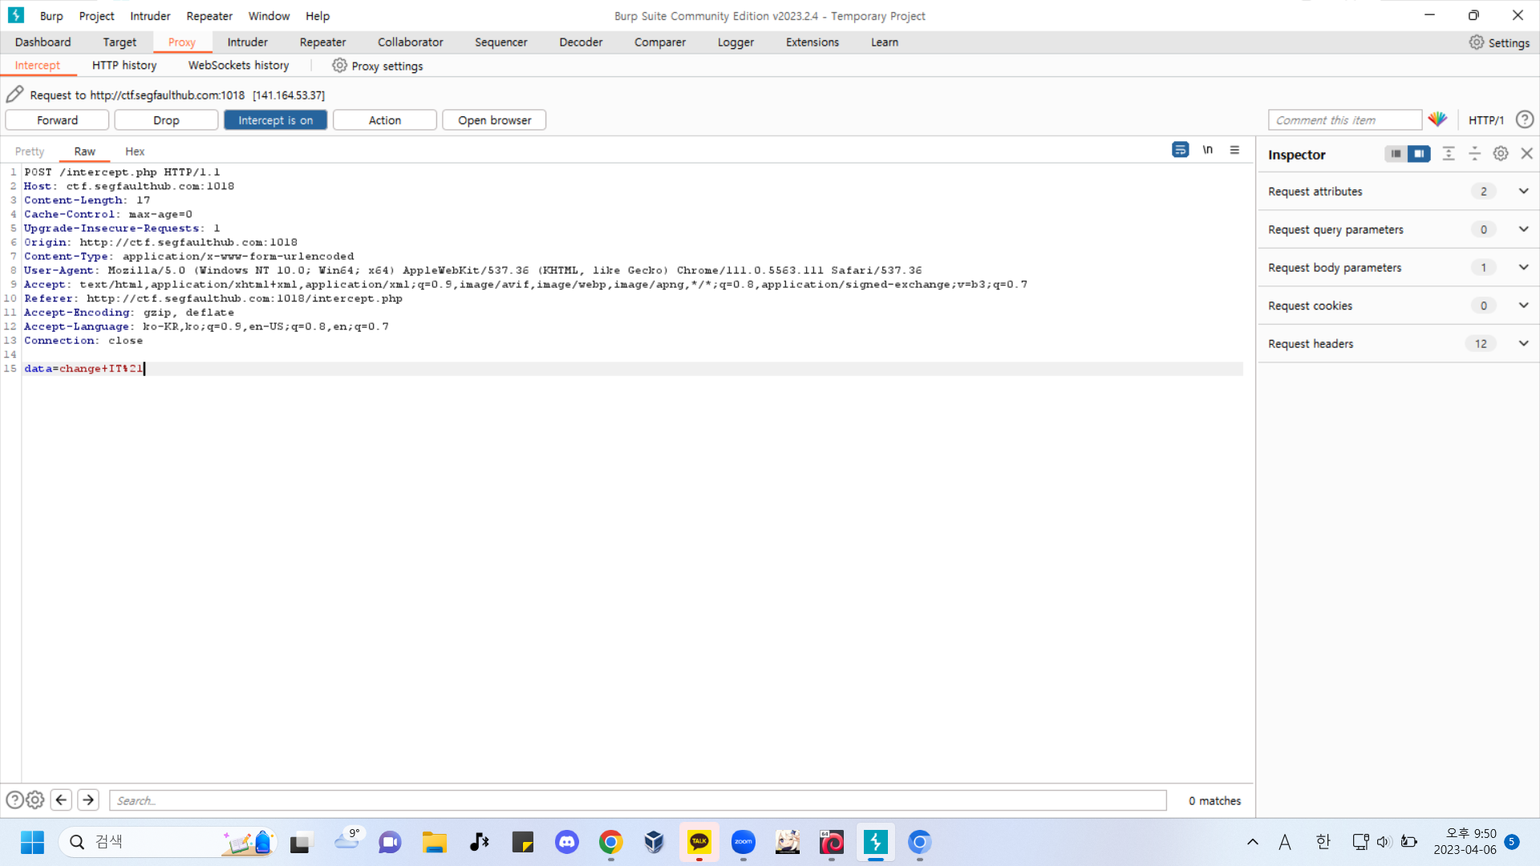
Task: Toggle non-printable characters display (\n)
Action: 1207,150
